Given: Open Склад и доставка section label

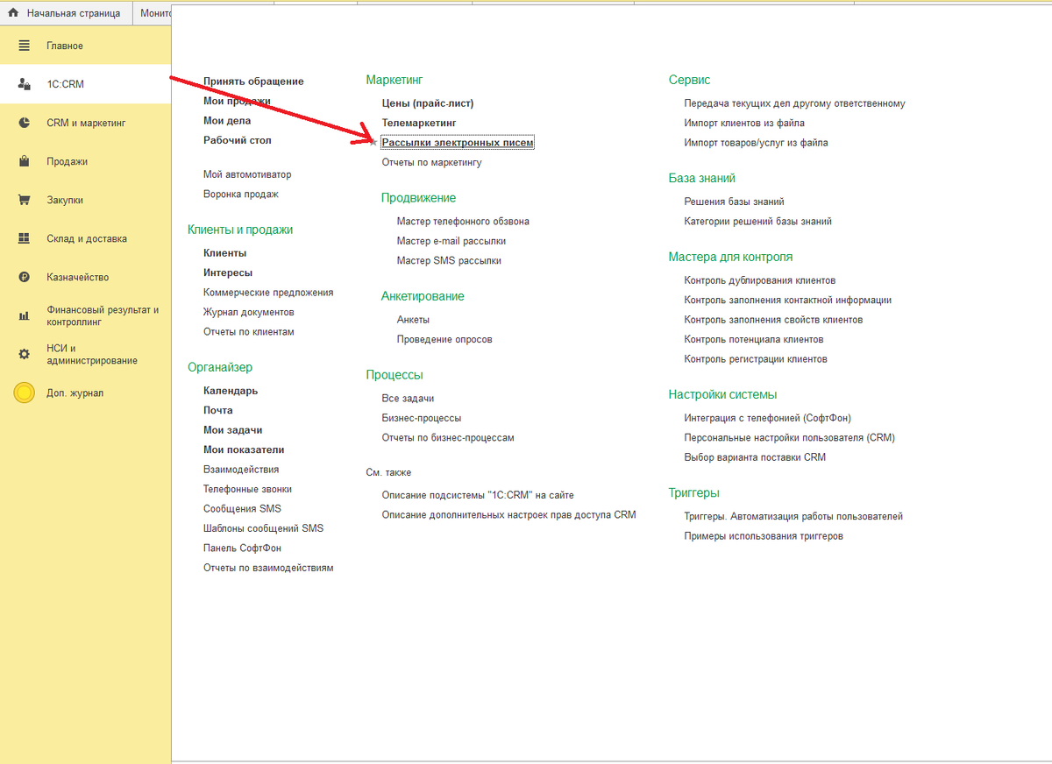Looking at the screenshot, I should pyautogui.click(x=87, y=238).
